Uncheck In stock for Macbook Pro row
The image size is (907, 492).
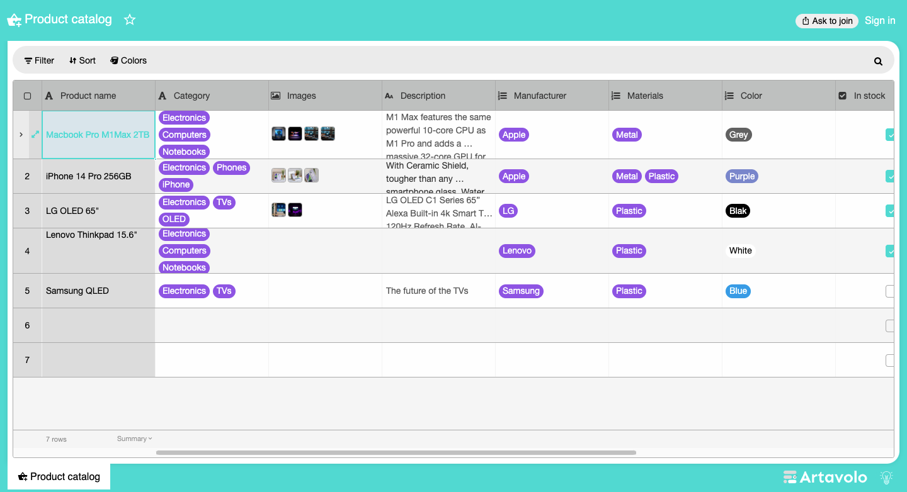coord(890,135)
